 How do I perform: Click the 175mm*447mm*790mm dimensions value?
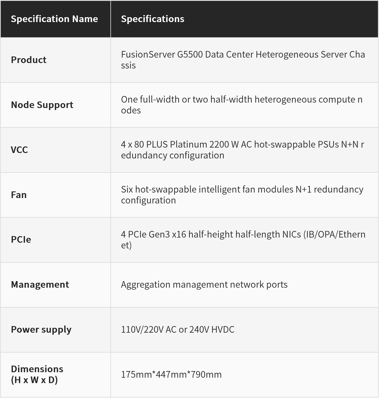point(171,375)
